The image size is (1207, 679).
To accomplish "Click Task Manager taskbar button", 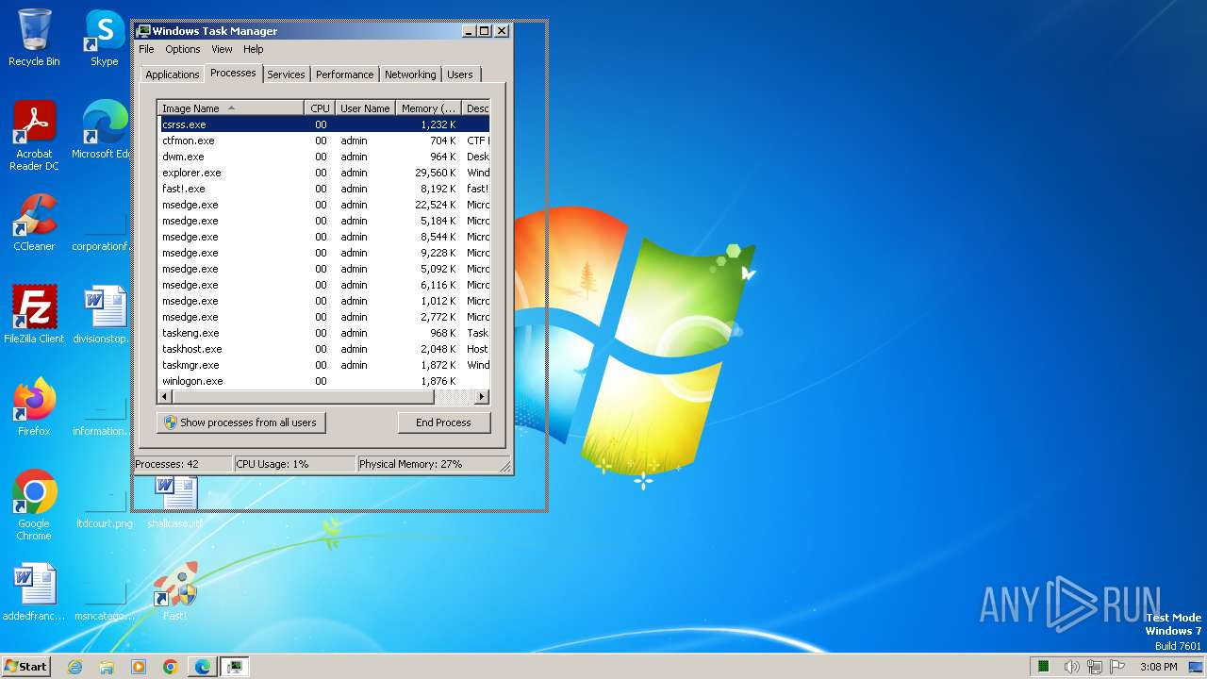I will pos(234,667).
